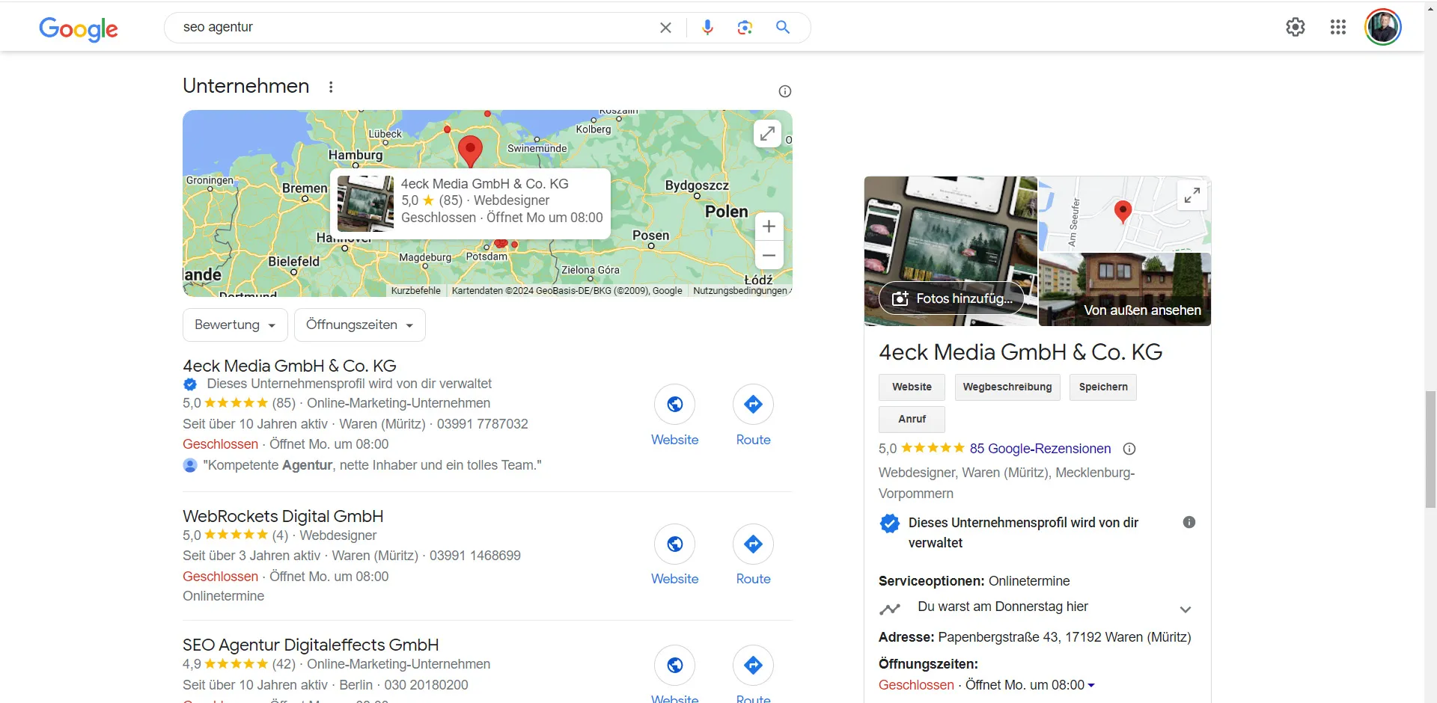The height and width of the screenshot is (703, 1437).
Task: Click 'Webdesigner, Waren (Müritz)' category text
Action: pyautogui.click(x=1007, y=483)
